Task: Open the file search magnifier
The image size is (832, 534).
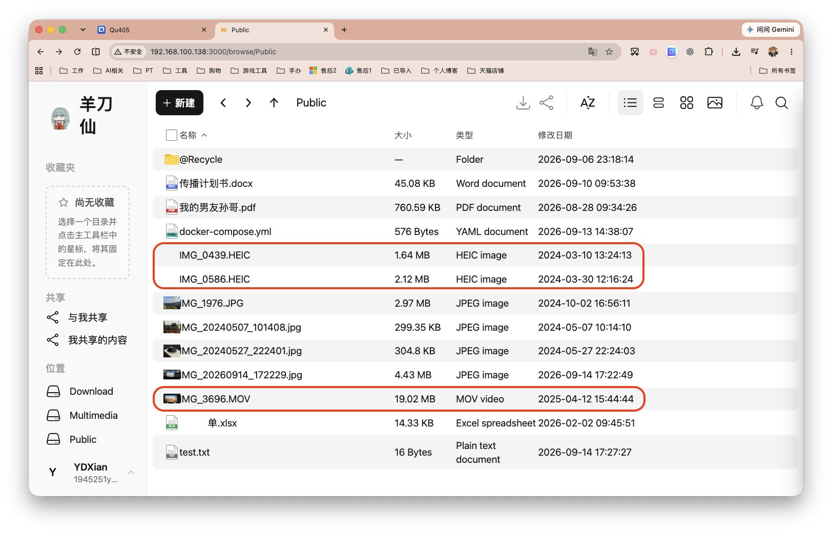Action: 781,103
